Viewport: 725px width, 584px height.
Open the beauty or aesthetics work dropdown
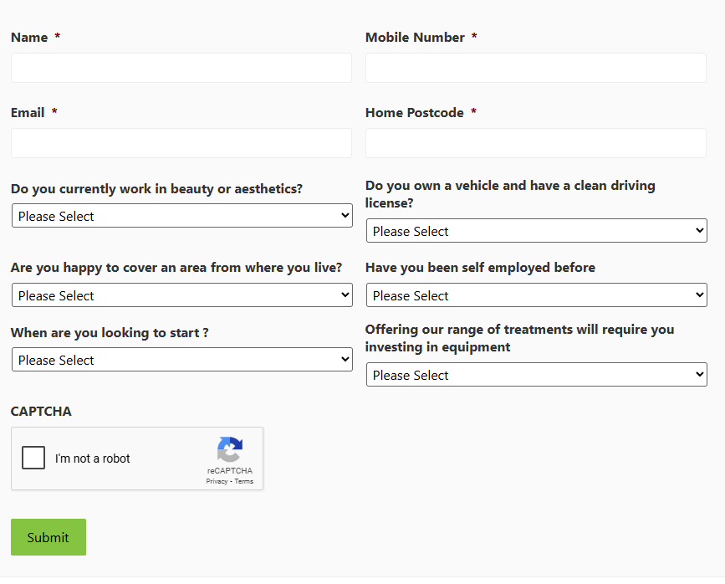coord(182,216)
